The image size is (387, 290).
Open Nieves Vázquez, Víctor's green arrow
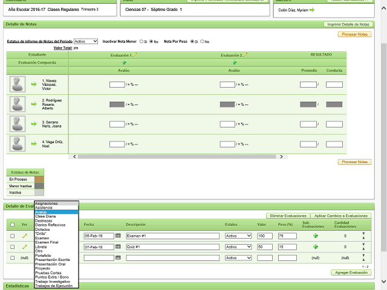(x=34, y=85)
